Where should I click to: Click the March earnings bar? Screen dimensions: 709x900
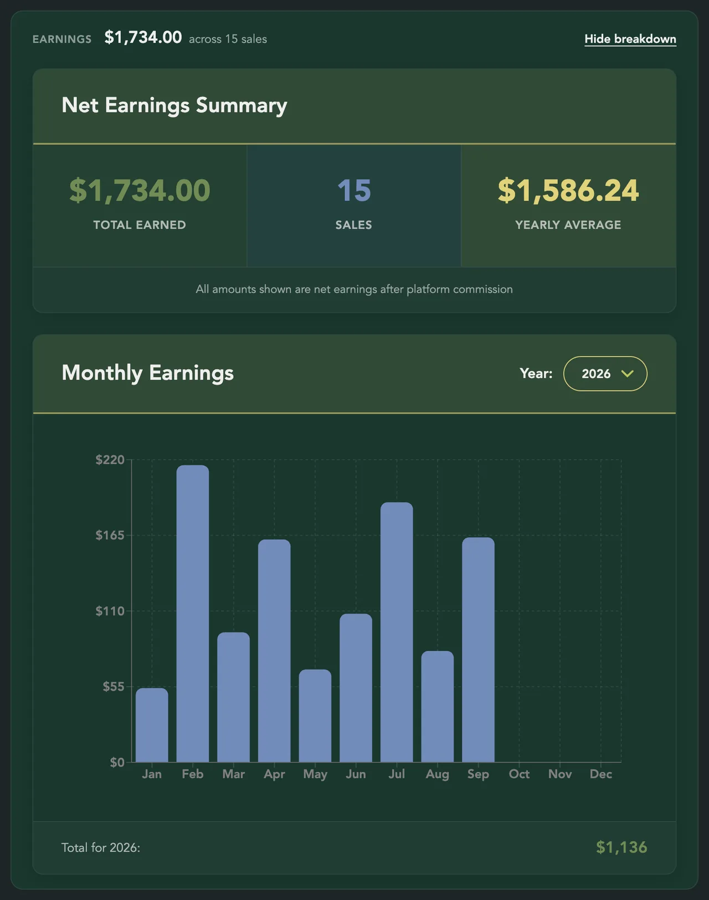tap(234, 697)
